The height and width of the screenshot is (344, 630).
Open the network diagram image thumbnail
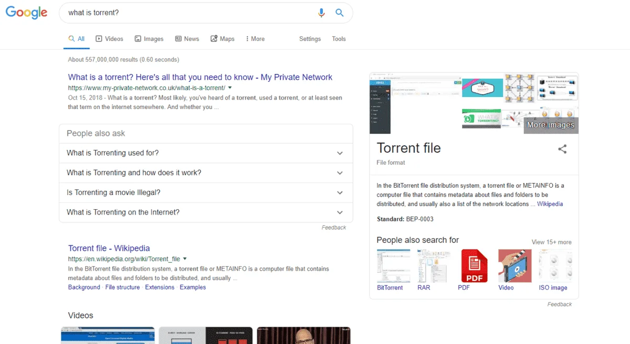519,88
